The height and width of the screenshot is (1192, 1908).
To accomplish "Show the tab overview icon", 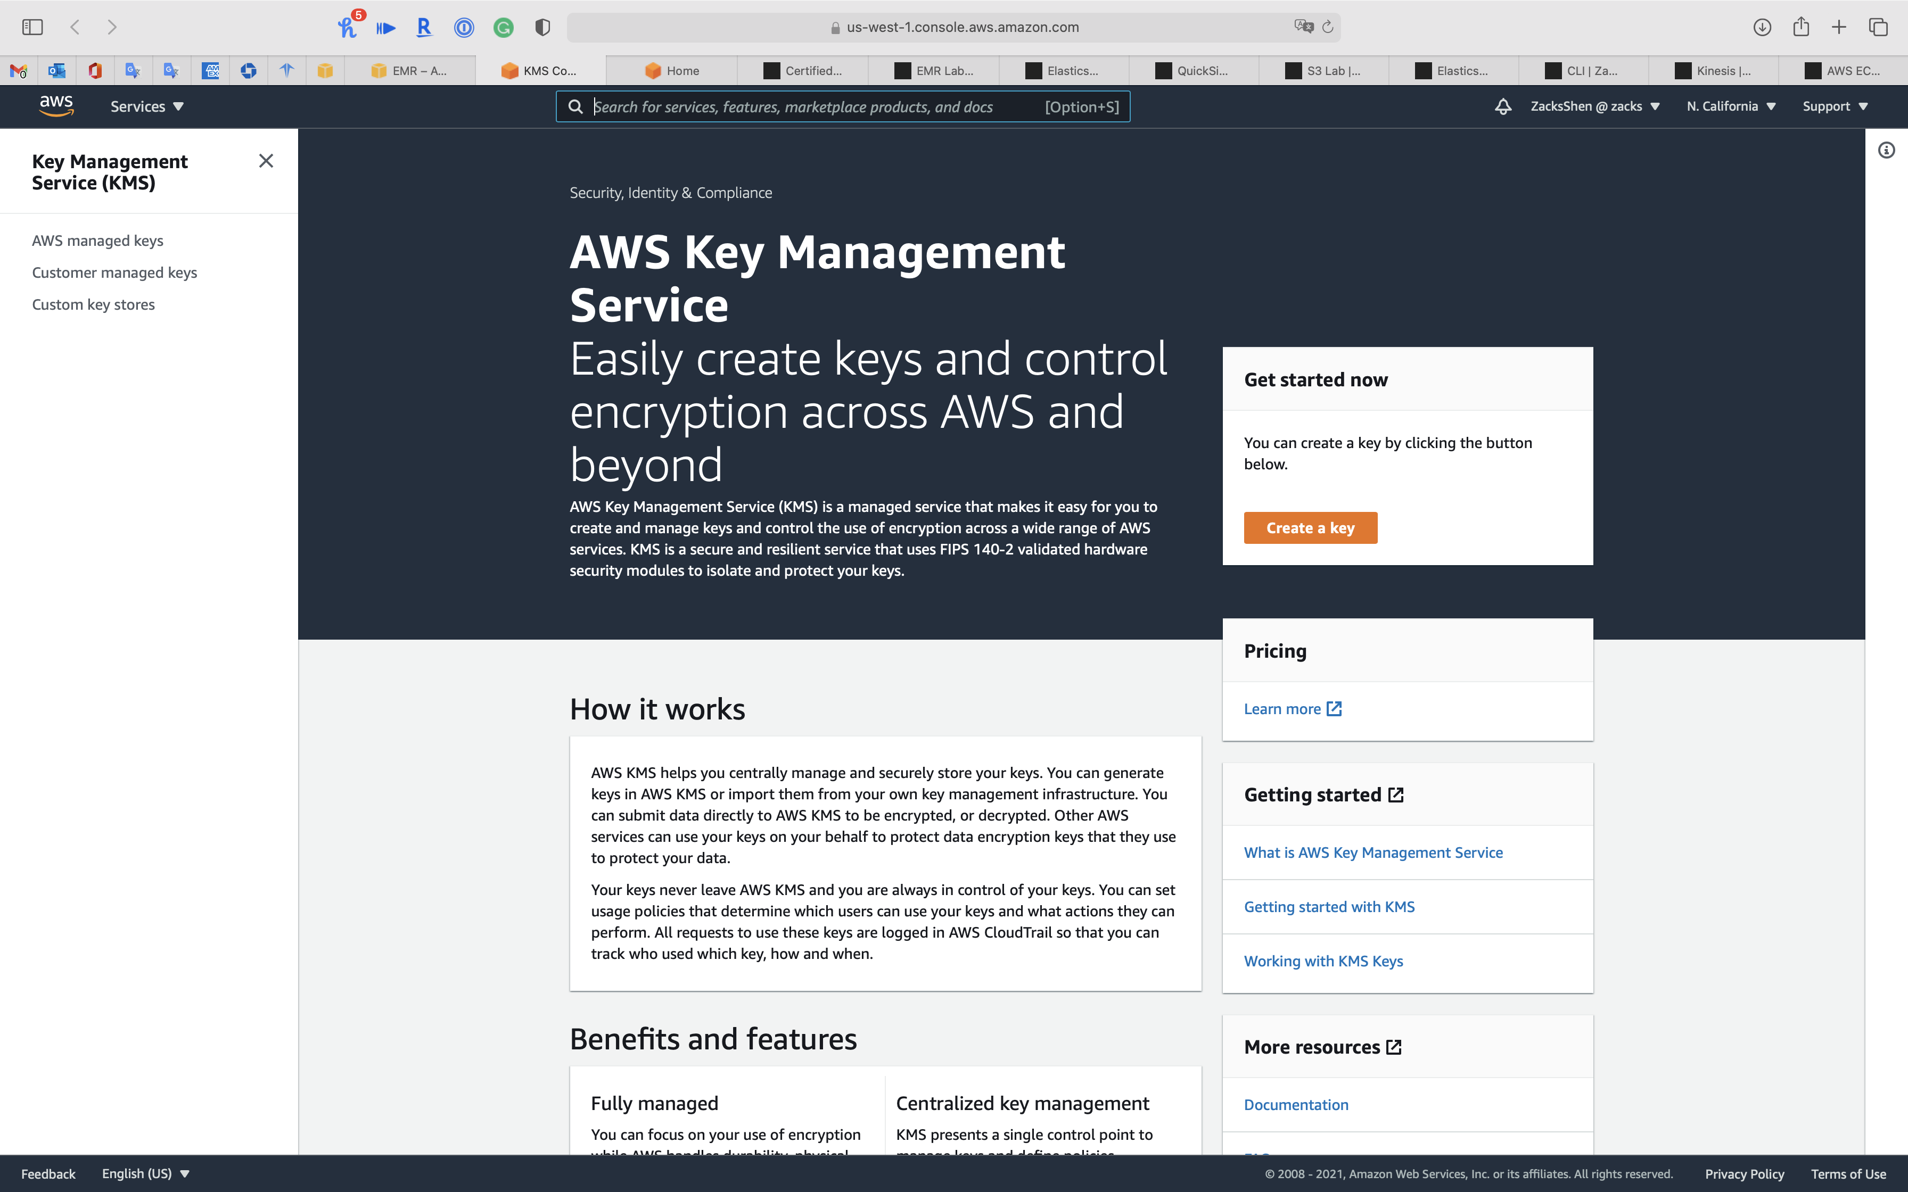I will click(1878, 27).
